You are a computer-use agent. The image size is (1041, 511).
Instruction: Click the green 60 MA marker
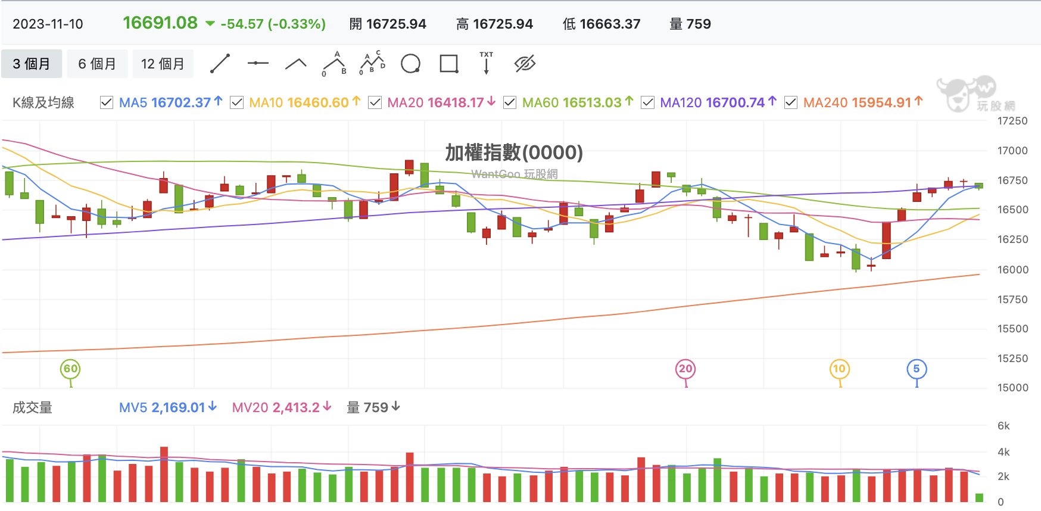tap(70, 369)
